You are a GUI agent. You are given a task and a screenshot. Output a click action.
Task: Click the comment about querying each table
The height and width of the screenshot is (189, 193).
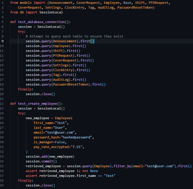(x=74, y=36)
